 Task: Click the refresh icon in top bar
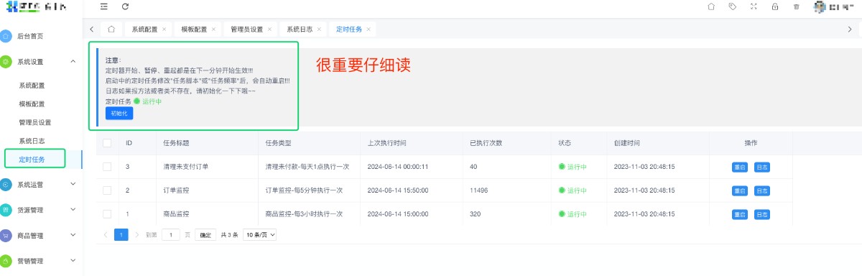[x=126, y=6]
